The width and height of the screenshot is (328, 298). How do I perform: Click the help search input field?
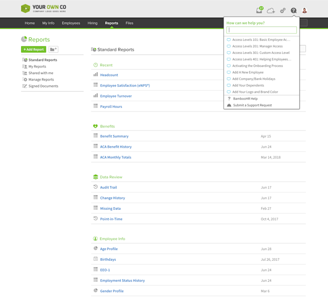pyautogui.click(x=261, y=30)
